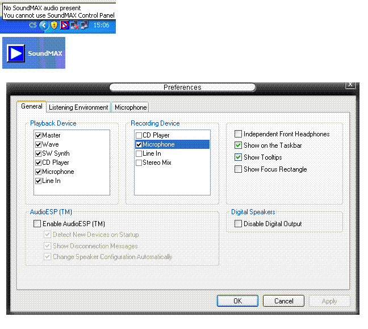Viewport: 368px width, 329px height.
Task: Check CD Player in Recording Device
Action: (x=139, y=135)
